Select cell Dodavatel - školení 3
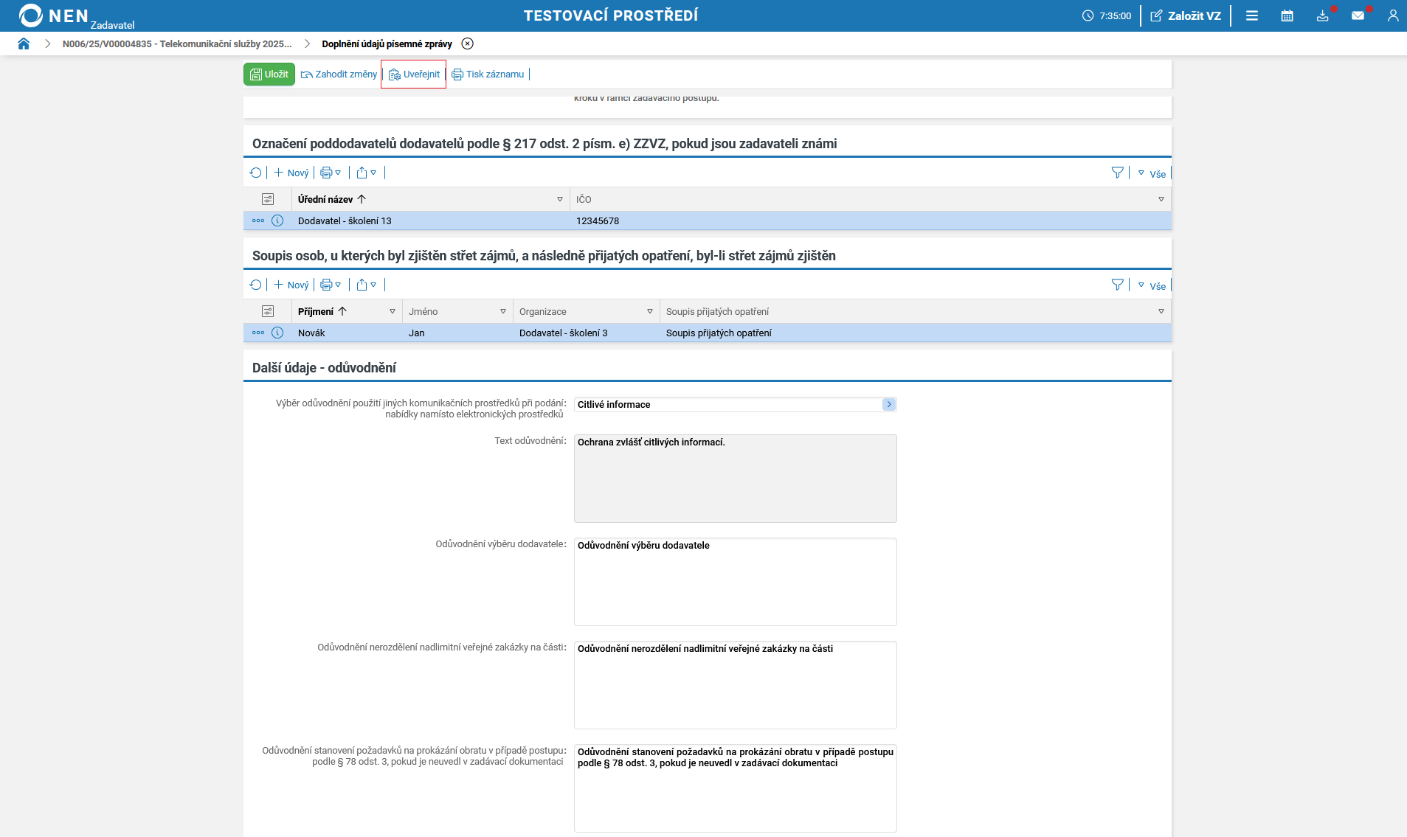The image size is (1407, 837). coord(564,333)
